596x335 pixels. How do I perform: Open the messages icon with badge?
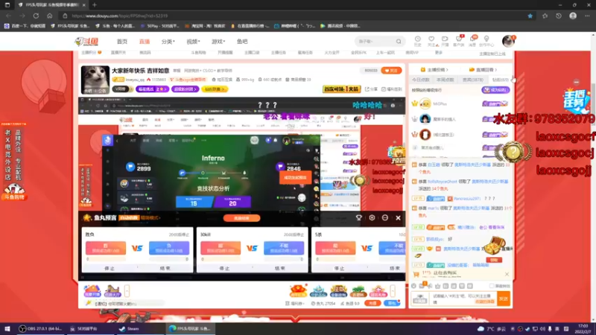pyautogui.click(x=472, y=39)
